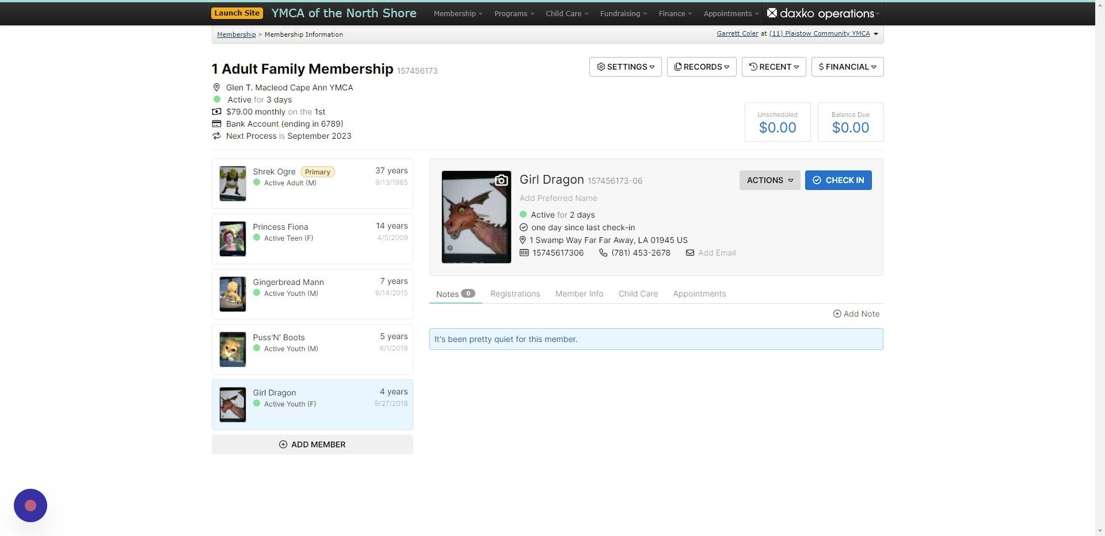
Task: Open the Fundraising menu
Action: (623, 13)
